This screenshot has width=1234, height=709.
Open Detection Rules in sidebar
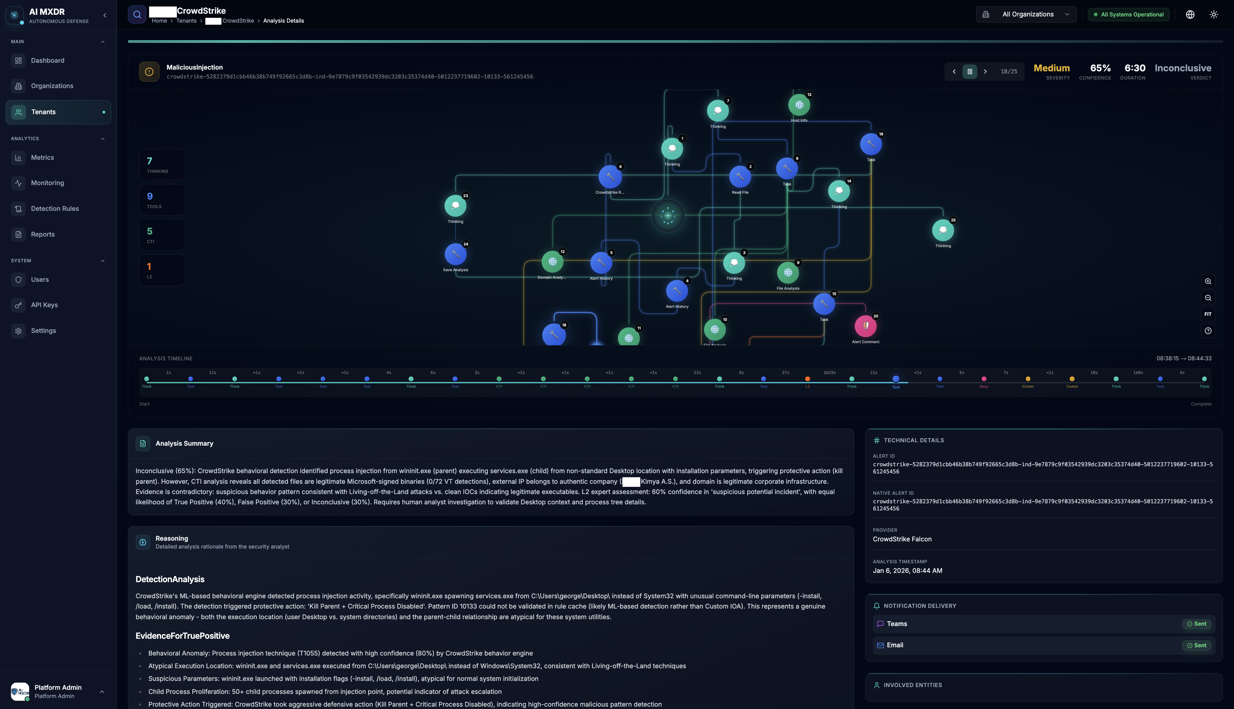tap(58, 209)
